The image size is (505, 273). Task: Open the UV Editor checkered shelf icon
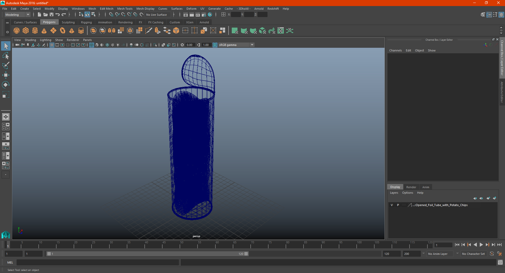(x=281, y=31)
